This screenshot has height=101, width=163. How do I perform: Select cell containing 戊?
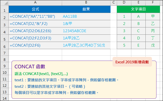pos(153,45)
